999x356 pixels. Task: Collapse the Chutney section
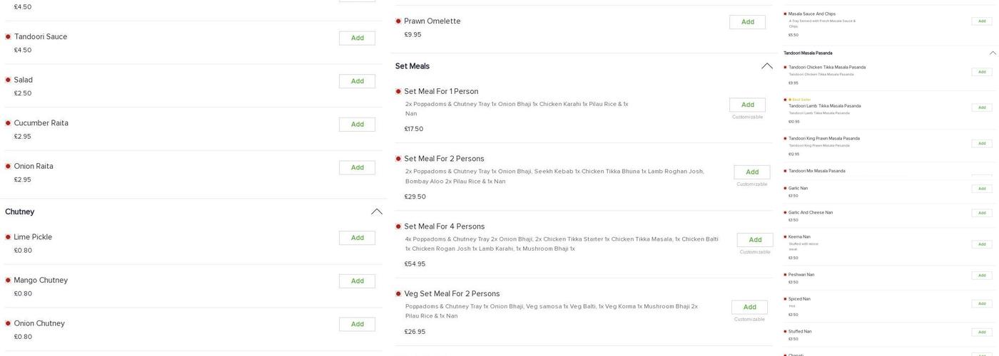pyautogui.click(x=377, y=211)
